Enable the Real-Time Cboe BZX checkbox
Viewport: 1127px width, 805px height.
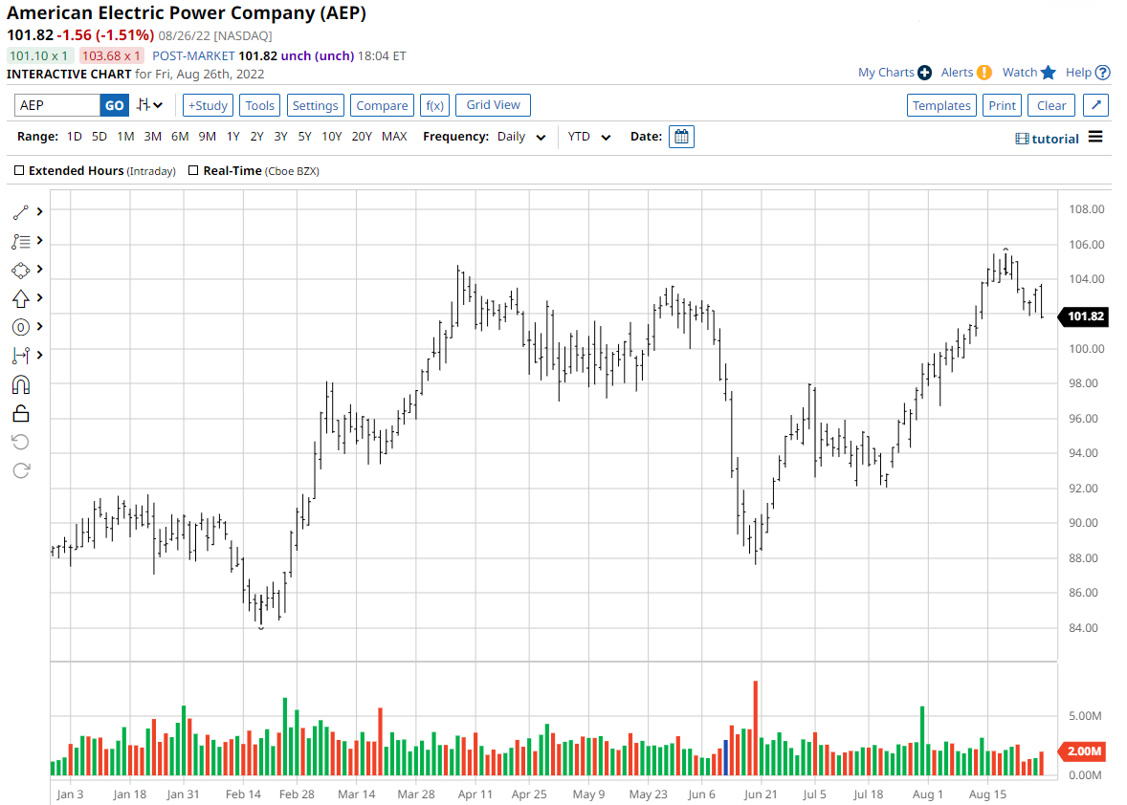tap(192, 170)
